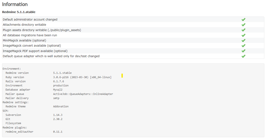This screenshot has width=266, height=138.
Task: Click the 'Filesystem' SCM entry
Action: click(x=13, y=123)
